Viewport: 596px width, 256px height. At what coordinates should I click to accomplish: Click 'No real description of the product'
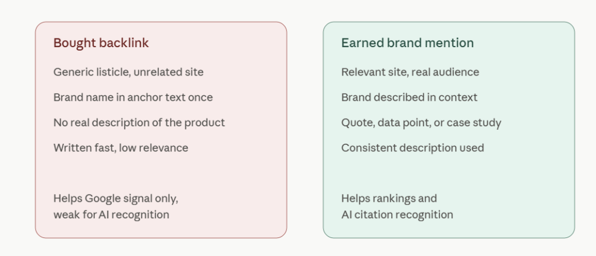tap(139, 123)
